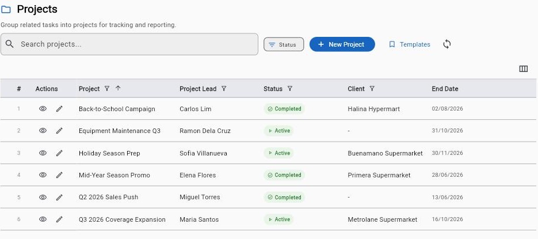Click project lead Ramon Dela Cruz
This screenshot has height=239, width=538.
pos(205,131)
